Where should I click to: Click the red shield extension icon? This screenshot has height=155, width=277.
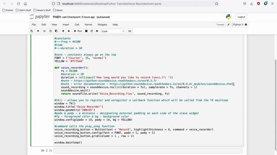(x=258, y=4)
